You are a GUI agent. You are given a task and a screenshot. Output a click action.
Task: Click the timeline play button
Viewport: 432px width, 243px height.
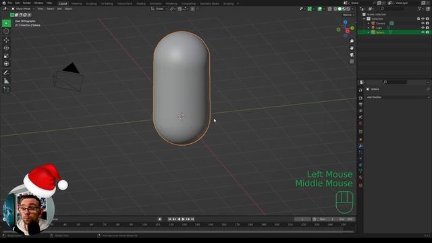point(183,219)
